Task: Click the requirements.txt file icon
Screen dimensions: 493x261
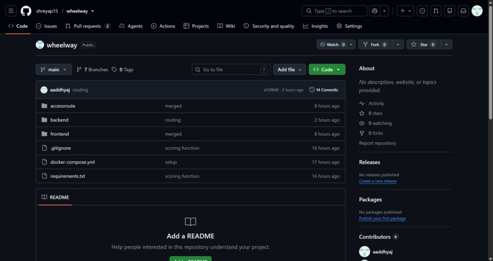Action: (x=44, y=176)
